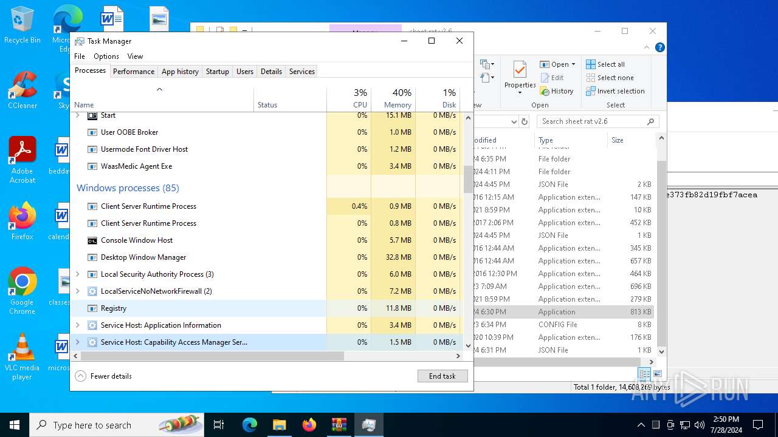The width and height of the screenshot is (778, 437).
Task: Open Task Manager File menu
Action: tap(80, 56)
